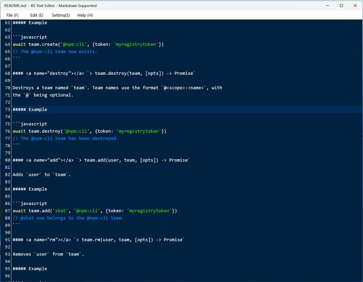363x282 pixels.
Task: Open the Edit menu
Action: (x=36, y=15)
